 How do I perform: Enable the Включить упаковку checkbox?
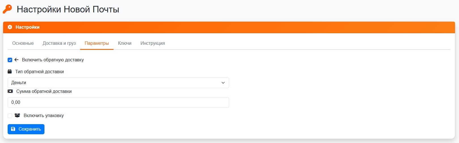pyautogui.click(x=10, y=116)
